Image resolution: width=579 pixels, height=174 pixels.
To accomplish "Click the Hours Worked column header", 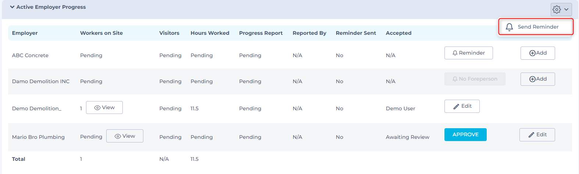I will [210, 33].
